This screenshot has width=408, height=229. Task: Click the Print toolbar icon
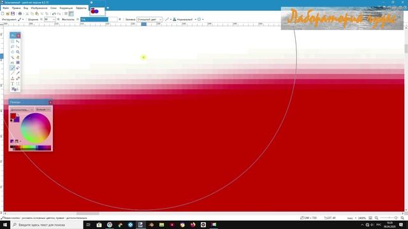[x=20, y=13]
